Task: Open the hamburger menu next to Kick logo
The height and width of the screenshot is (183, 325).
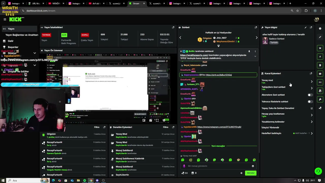Action: point(5,19)
